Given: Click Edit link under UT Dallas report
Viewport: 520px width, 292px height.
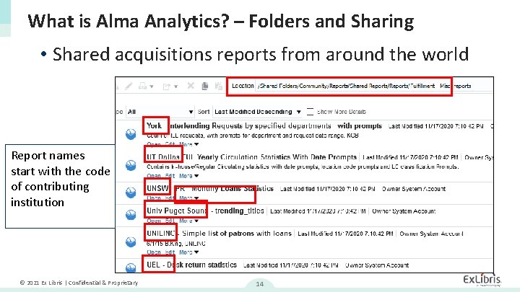Looking at the screenshot, I should point(170,176).
